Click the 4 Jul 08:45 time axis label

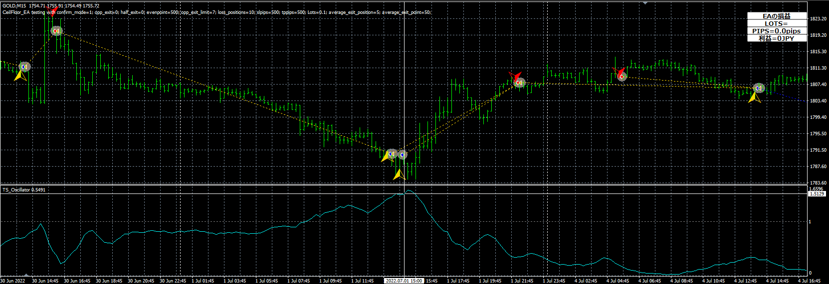(681, 281)
